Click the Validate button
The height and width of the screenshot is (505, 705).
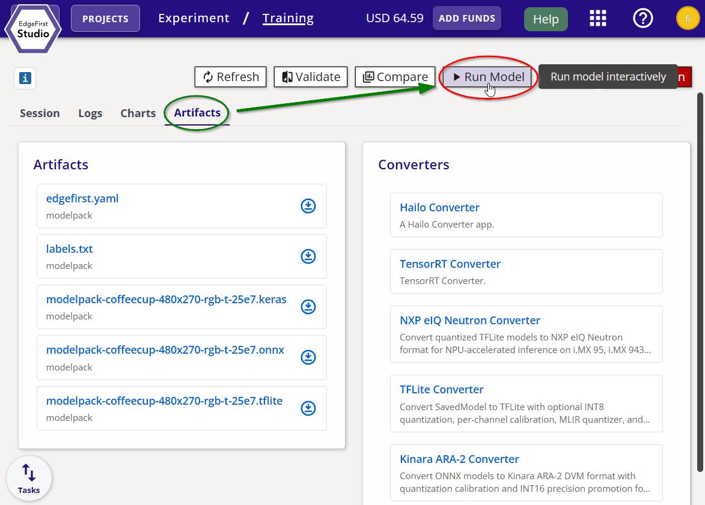coord(311,77)
